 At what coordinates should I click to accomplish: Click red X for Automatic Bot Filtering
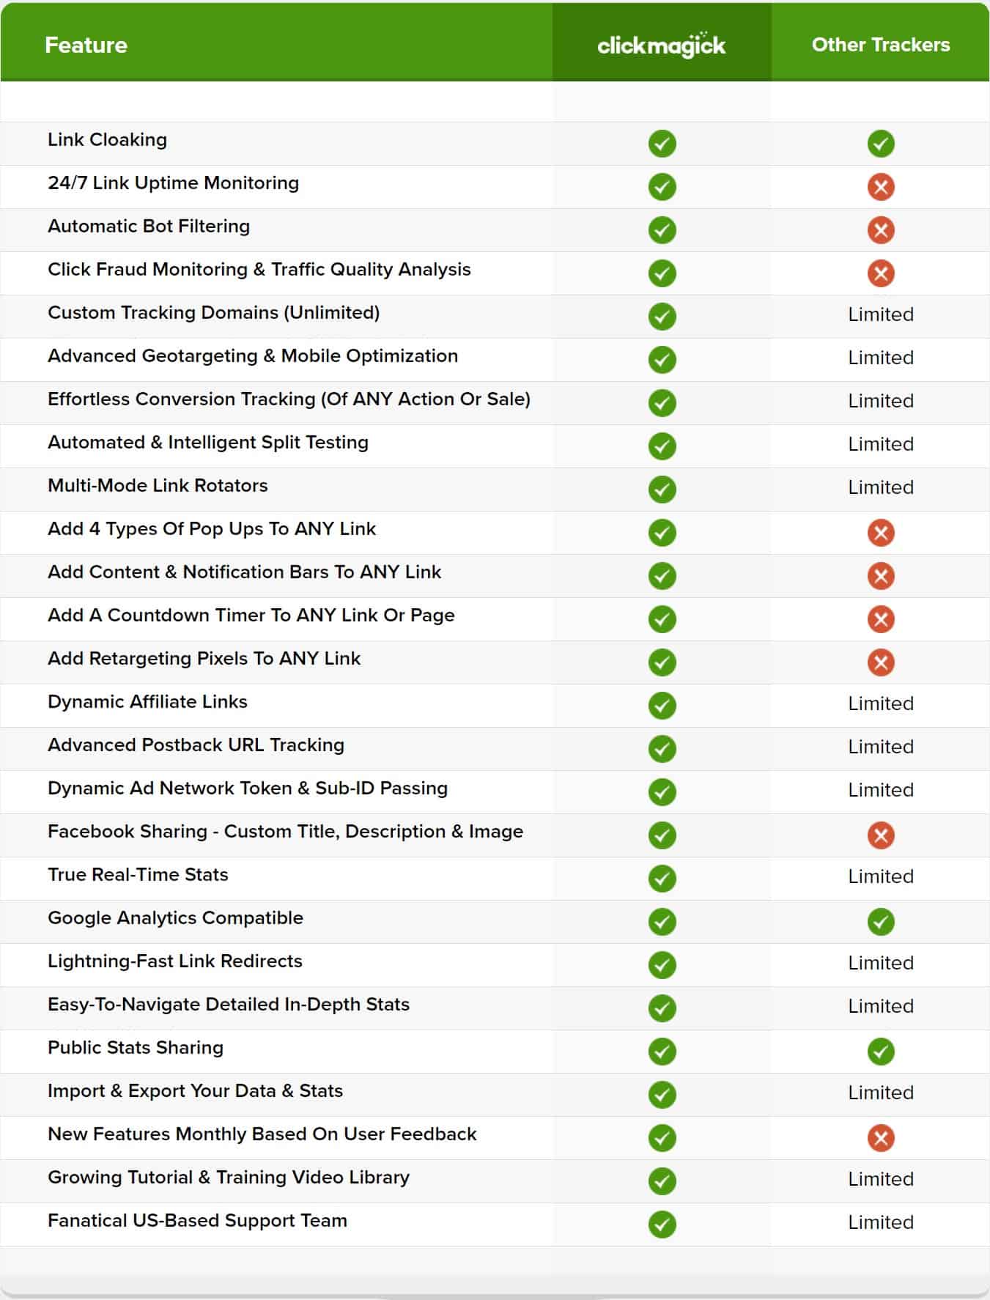(881, 230)
